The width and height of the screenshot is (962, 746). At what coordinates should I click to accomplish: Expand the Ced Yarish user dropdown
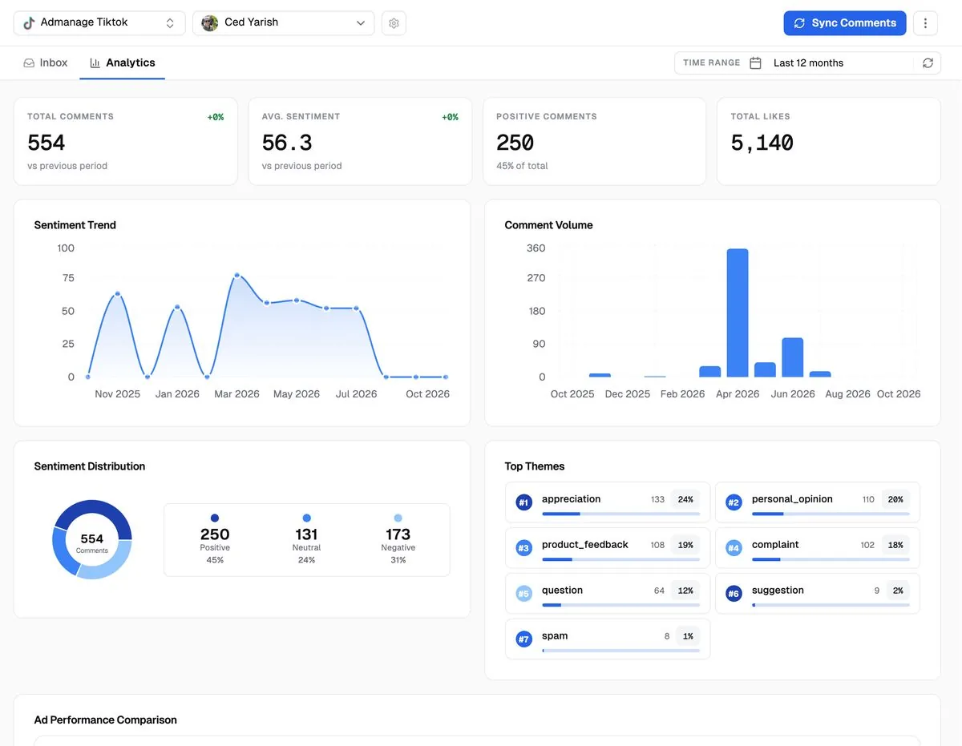tap(284, 23)
